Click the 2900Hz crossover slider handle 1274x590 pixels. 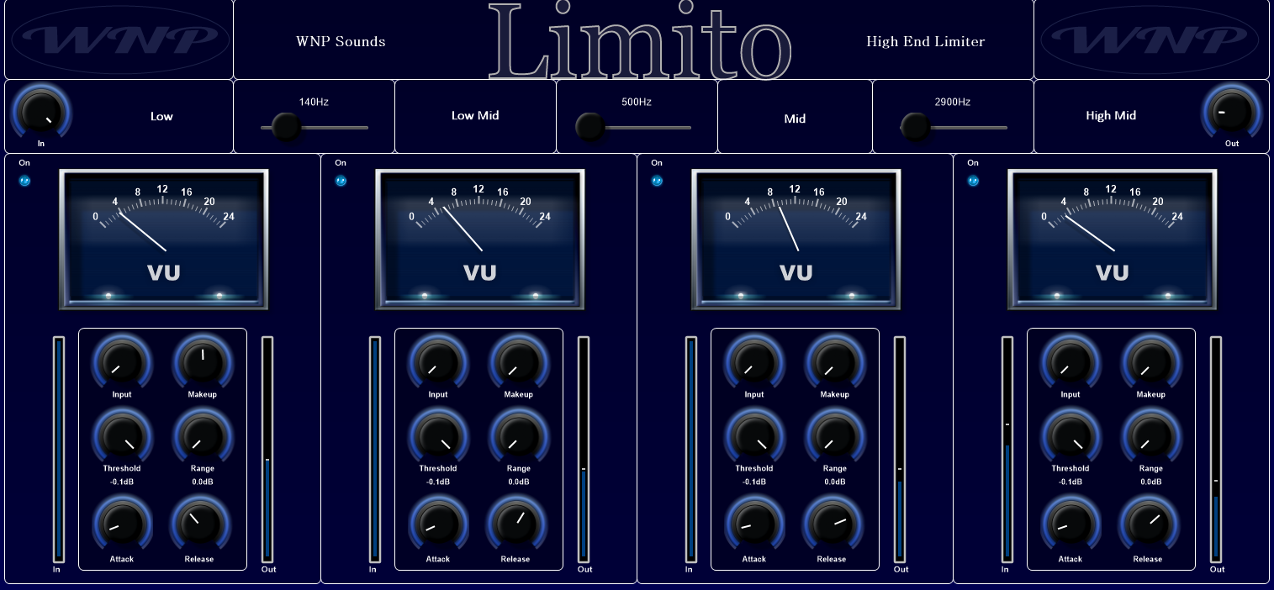click(915, 128)
